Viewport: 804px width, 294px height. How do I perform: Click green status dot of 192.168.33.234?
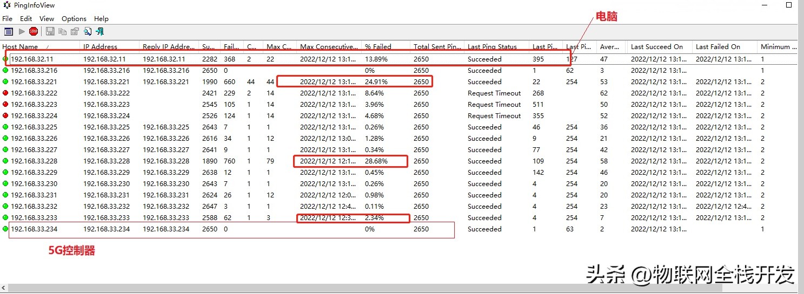point(6,229)
